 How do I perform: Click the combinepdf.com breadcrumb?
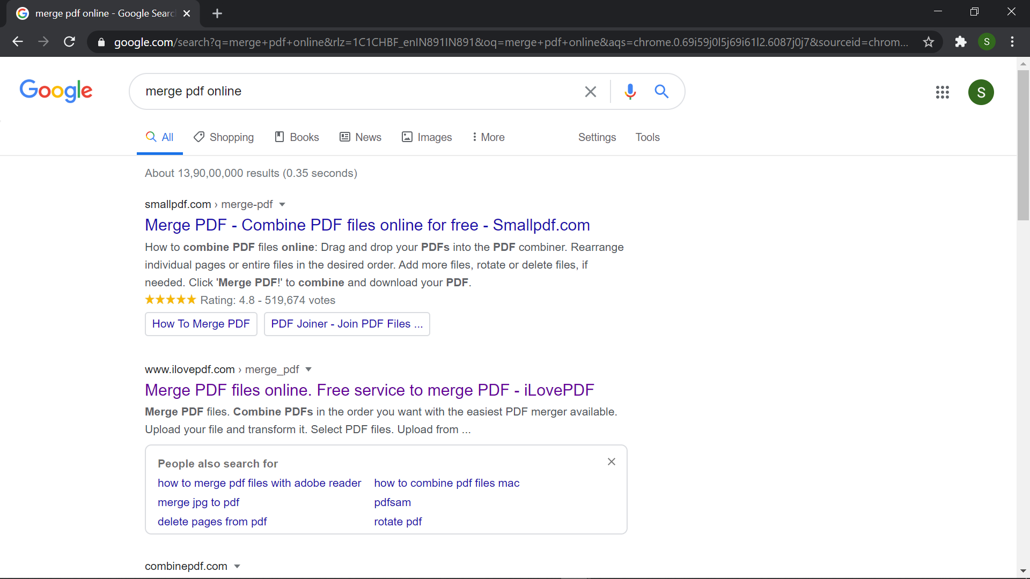tap(186, 567)
